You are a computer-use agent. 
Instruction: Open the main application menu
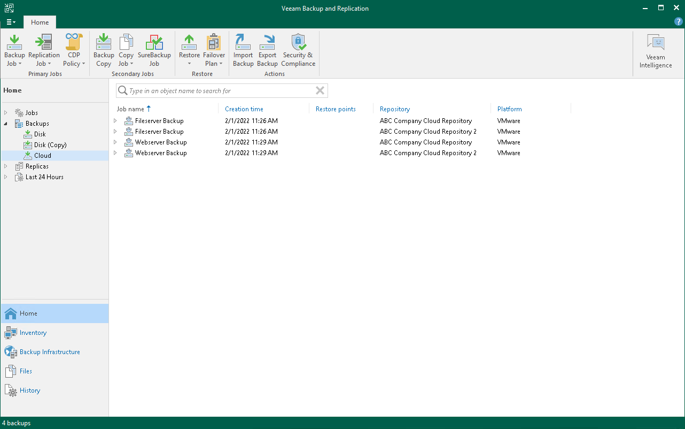click(x=11, y=22)
